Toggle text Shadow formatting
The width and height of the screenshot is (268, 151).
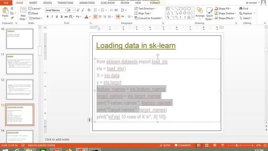(62, 17)
